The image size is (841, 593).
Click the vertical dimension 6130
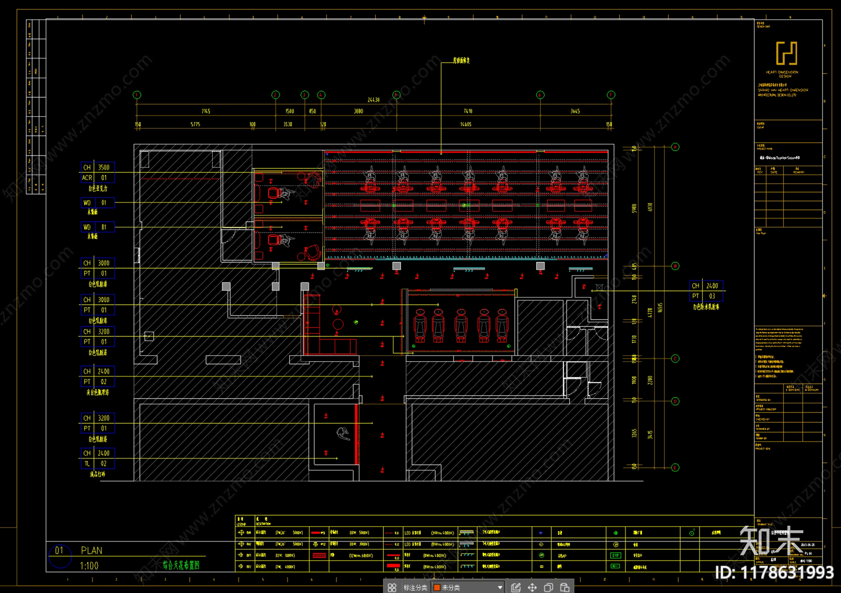[x=650, y=207]
